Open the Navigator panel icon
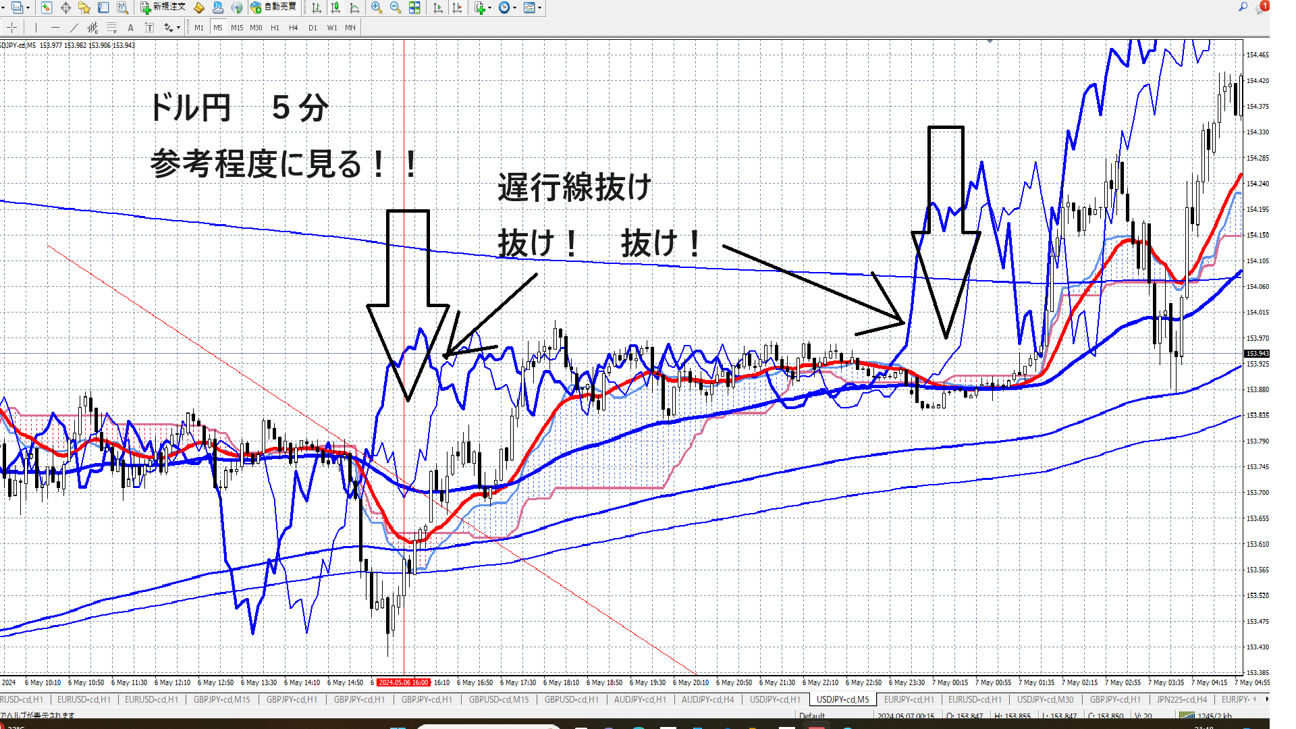The width and height of the screenshot is (1296, 729). (x=84, y=7)
